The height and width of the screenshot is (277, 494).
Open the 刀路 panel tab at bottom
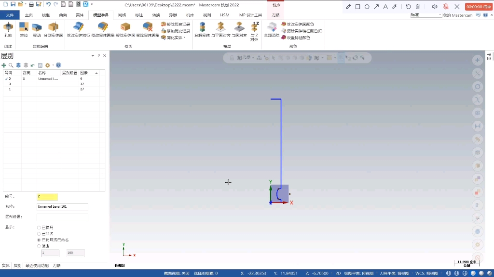click(x=57, y=265)
